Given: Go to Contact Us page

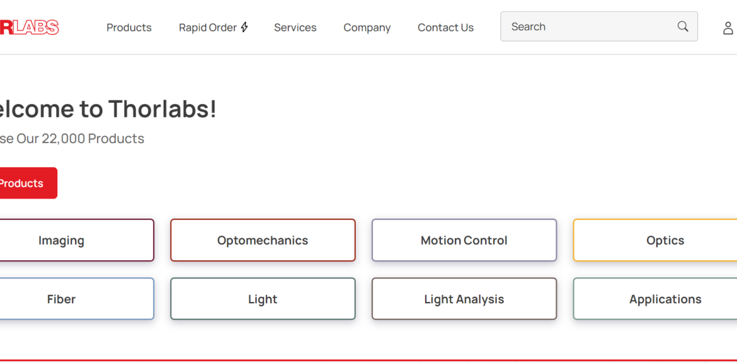Looking at the screenshot, I should click(x=445, y=28).
